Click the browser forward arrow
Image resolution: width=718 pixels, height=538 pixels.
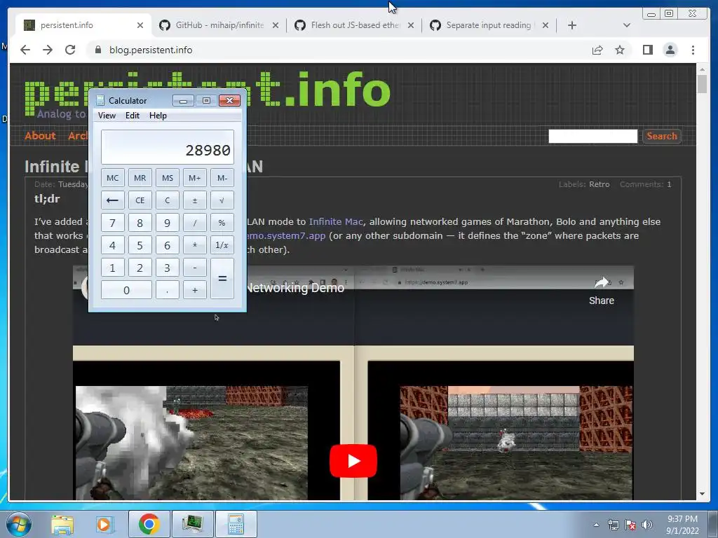pyautogui.click(x=48, y=50)
